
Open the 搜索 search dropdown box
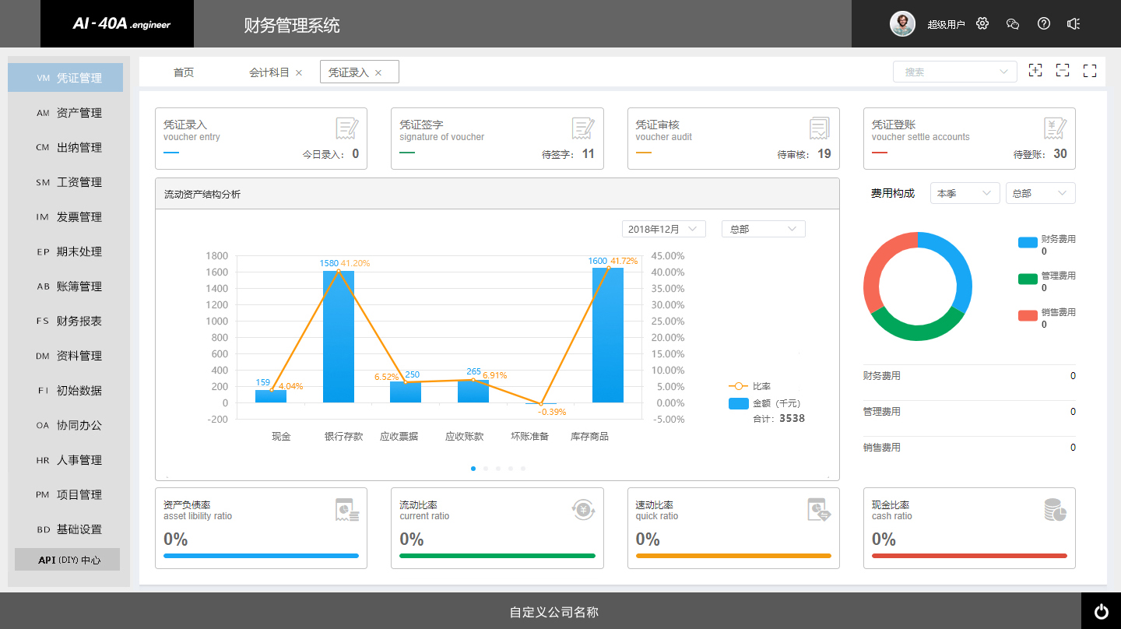click(954, 72)
